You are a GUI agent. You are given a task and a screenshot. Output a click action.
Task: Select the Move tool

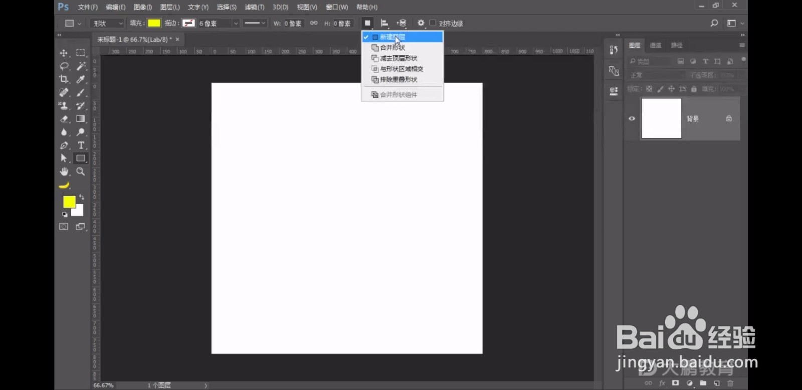pyautogui.click(x=64, y=53)
